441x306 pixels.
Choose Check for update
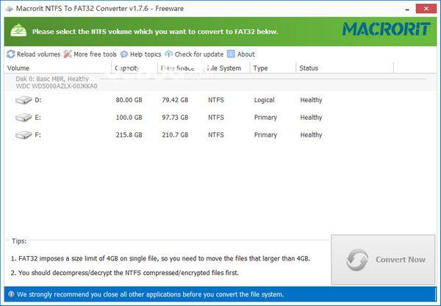pos(199,54)
